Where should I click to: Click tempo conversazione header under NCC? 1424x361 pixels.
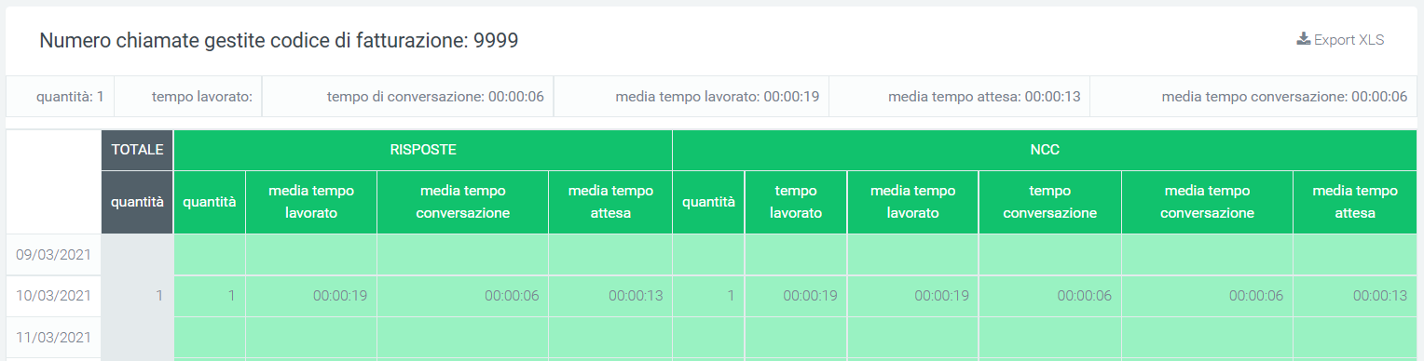[x=1050, y=202]
